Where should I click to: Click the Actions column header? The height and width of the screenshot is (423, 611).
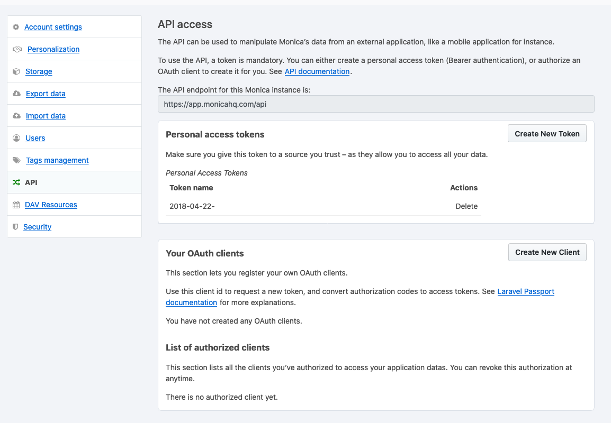464,188
